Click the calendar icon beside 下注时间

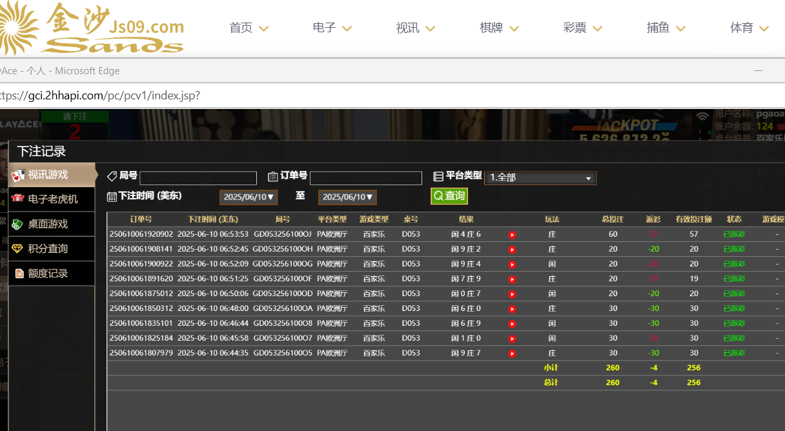(x=112, y=196)
